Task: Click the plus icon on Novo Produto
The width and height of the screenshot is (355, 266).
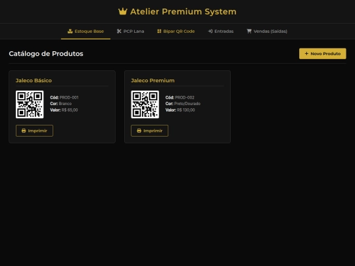Action: tap(306, 54)
